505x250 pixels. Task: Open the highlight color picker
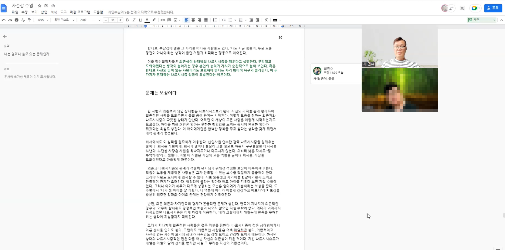click(x=154, y=20)
